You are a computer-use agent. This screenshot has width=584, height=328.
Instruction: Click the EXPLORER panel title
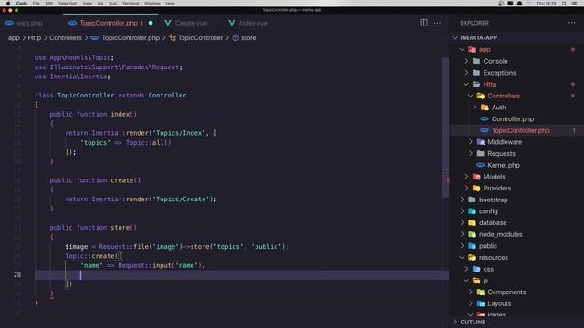click(x=474, y=23)
